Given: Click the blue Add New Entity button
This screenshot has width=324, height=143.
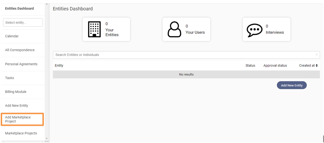Looking at the screenshot, I should pos(292,85).
